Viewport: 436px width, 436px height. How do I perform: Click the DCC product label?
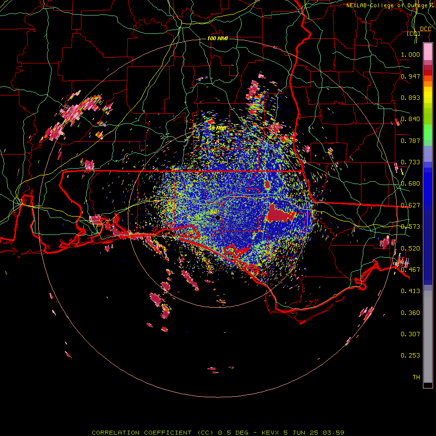tap(425, 29)
